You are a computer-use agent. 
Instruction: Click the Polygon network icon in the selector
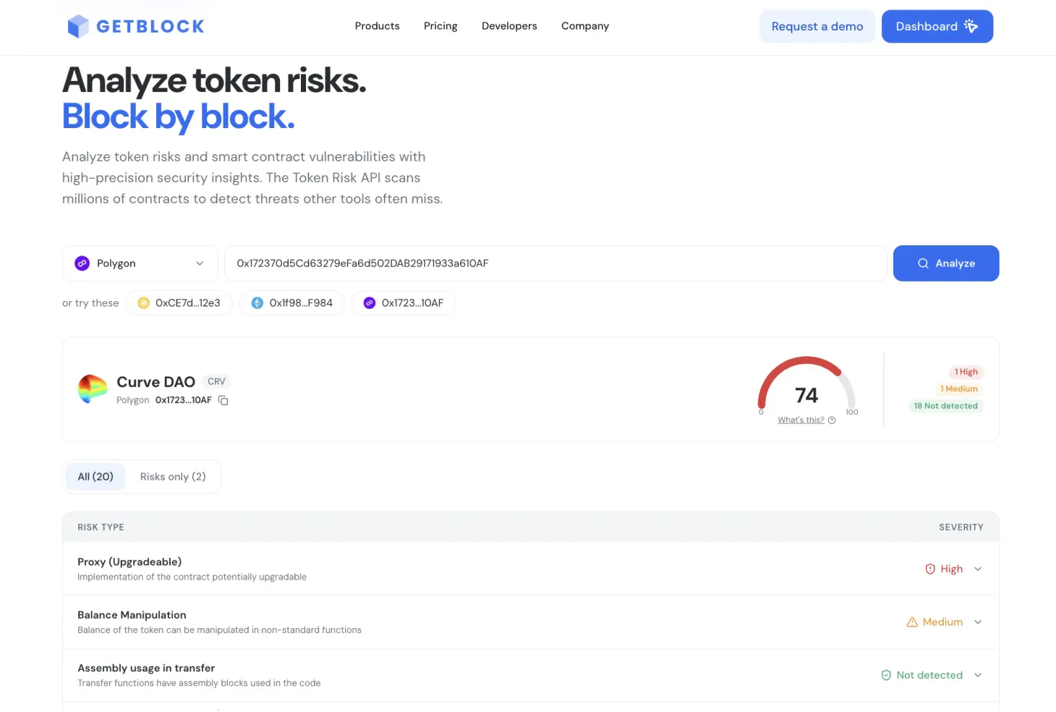tap(82, 263)
